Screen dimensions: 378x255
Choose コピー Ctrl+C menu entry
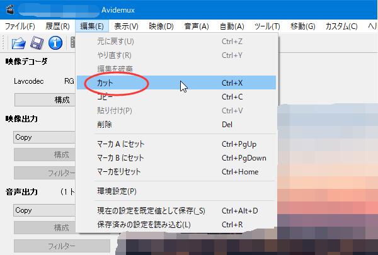coord(176,97)
